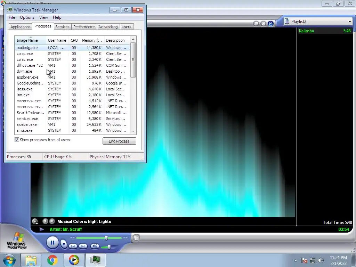Select the services.exe process row
The height and width of the screenshot is (267, 356).
click(72, 119)
